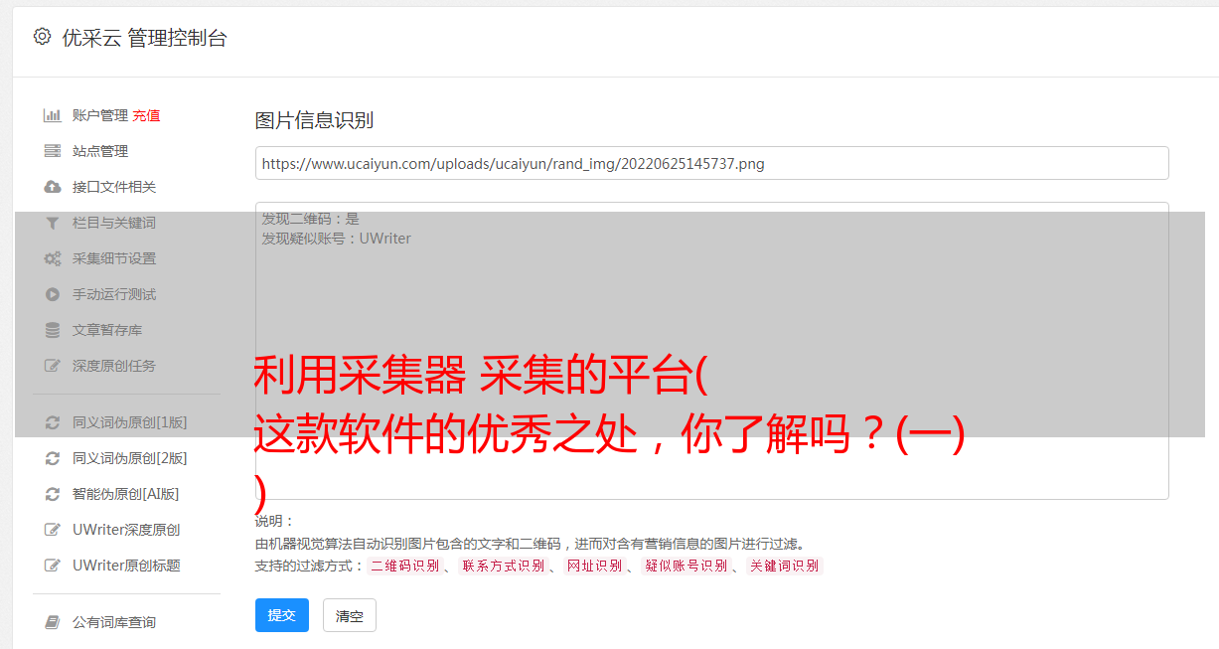Click the bar chart icon for 账户管理
1219x649 pixels.
(53, 115)
